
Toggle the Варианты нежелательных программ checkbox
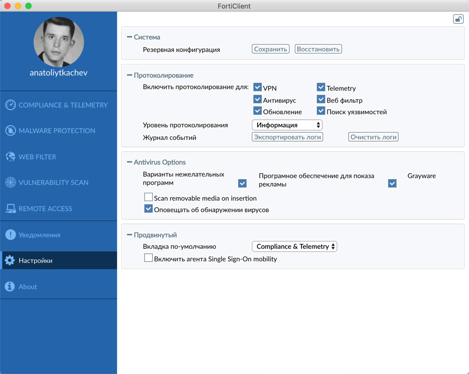pyautogui.click(x=242, y=183)
